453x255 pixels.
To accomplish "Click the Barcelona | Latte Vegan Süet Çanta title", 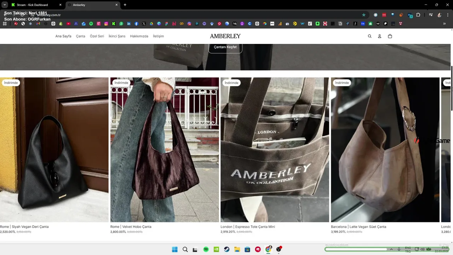I will [x=359, y=227].
